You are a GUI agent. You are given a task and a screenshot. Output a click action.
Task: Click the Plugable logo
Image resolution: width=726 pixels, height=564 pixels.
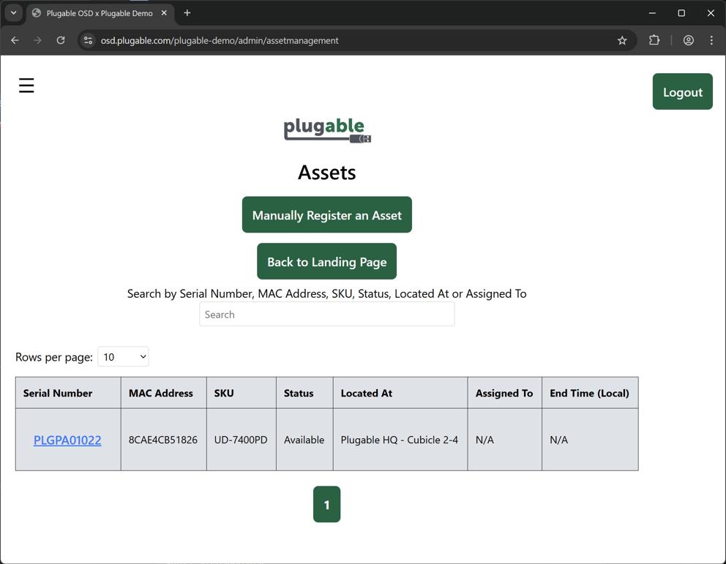click(326, 130)
